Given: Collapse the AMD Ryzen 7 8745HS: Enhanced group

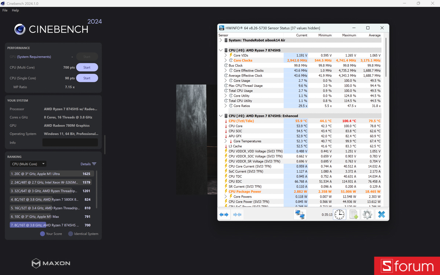Looking at the screenshot, I should (221, 116).
